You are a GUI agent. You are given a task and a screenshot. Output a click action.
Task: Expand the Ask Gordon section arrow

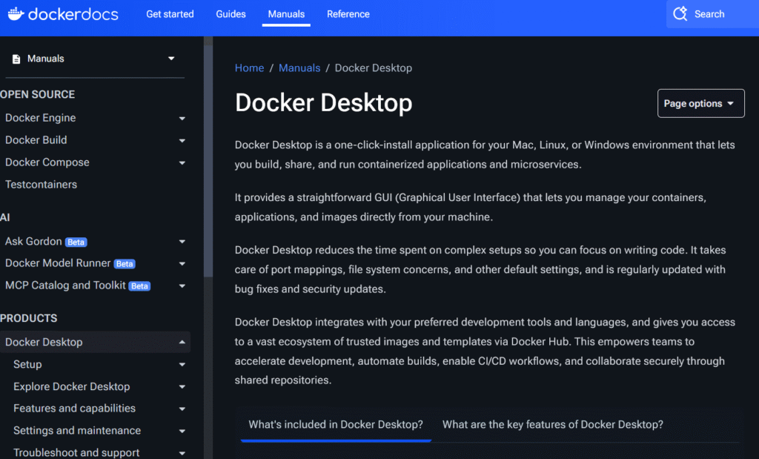coord(182,242)
